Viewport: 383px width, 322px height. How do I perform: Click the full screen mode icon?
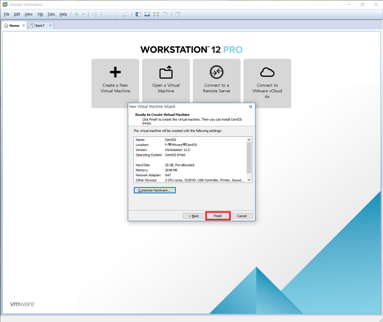156,14
